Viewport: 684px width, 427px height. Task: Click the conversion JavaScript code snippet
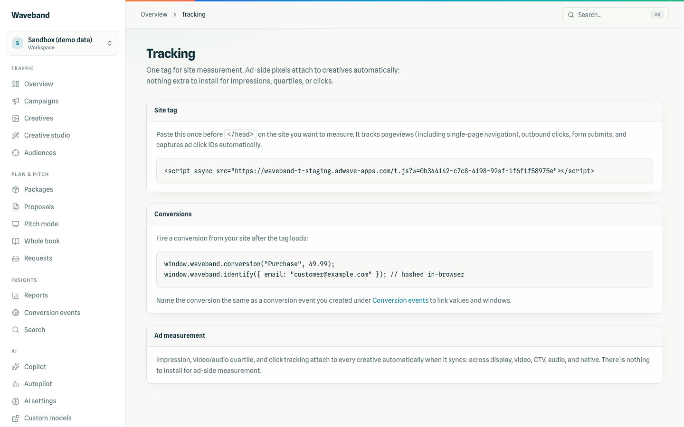(x=404, y=269)
